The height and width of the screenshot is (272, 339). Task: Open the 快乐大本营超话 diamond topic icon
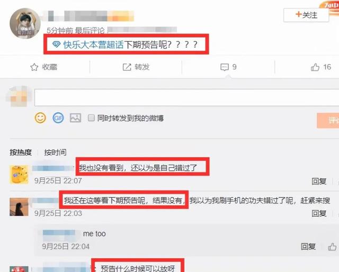click(x=57, y=44)
